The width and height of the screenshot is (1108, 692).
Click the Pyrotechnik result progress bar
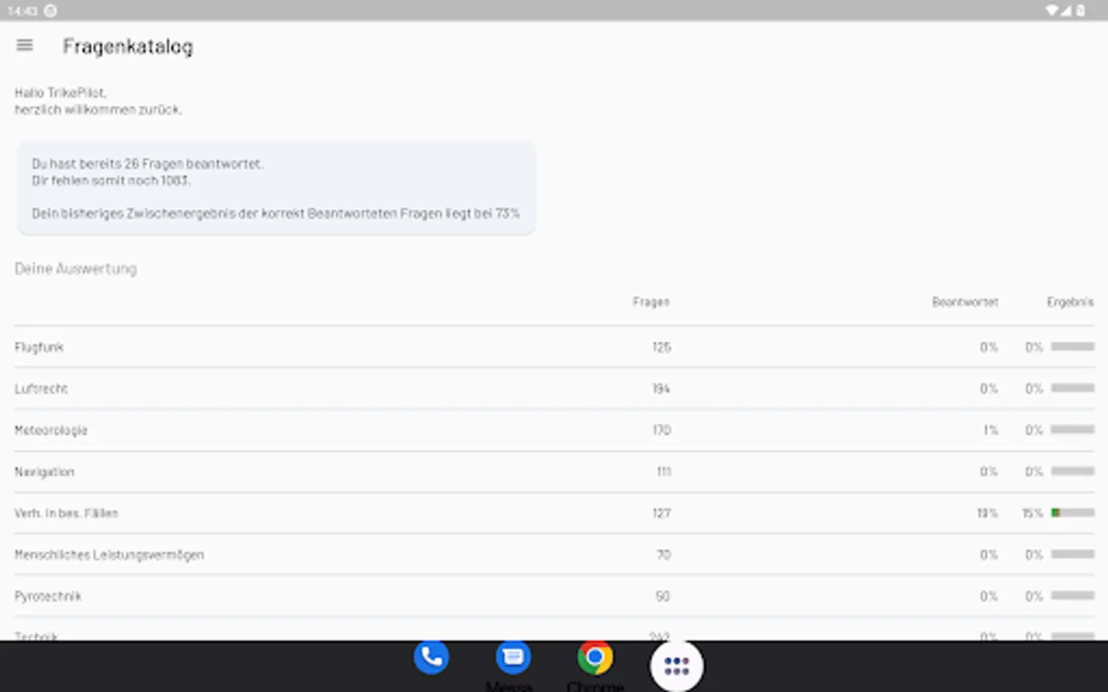1073,596
